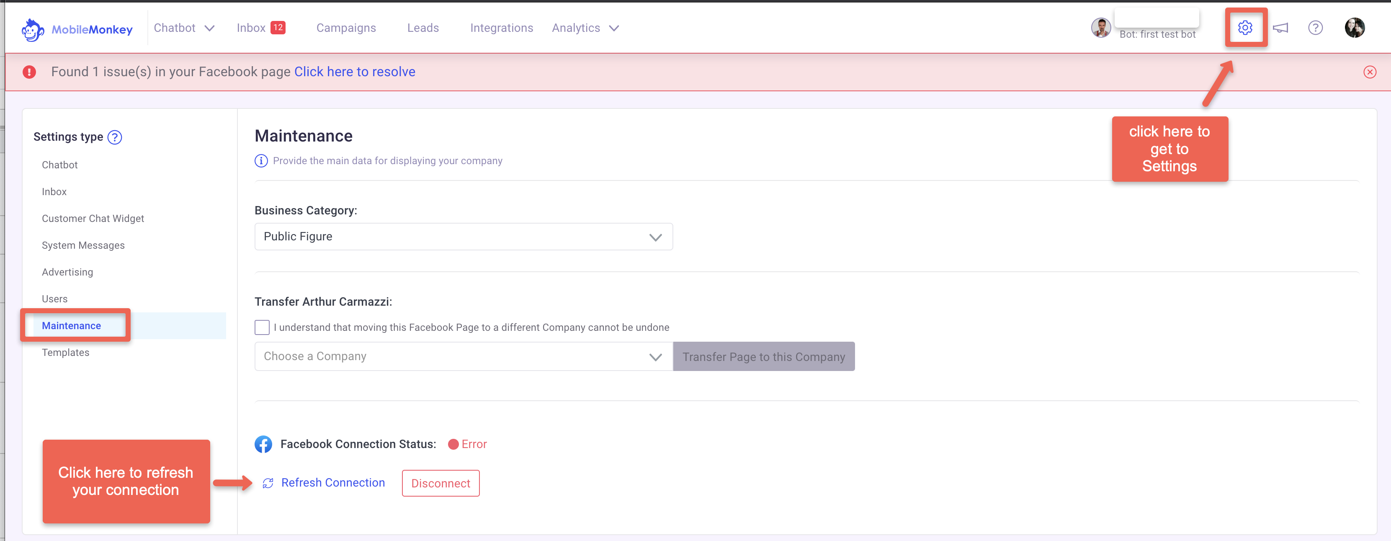Click the info icon under Maintenance heading
Viewport: 1391px width, 541px height.
(261, 161)
